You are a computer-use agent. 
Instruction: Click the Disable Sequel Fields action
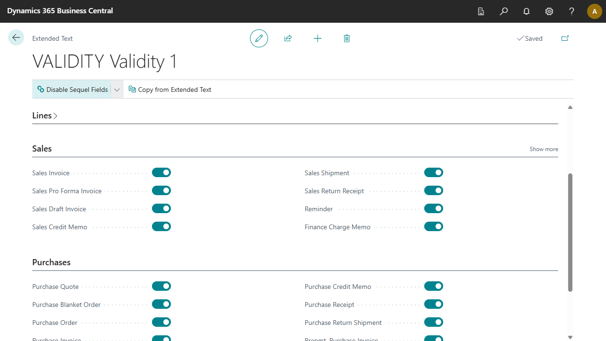click(72, 90)
